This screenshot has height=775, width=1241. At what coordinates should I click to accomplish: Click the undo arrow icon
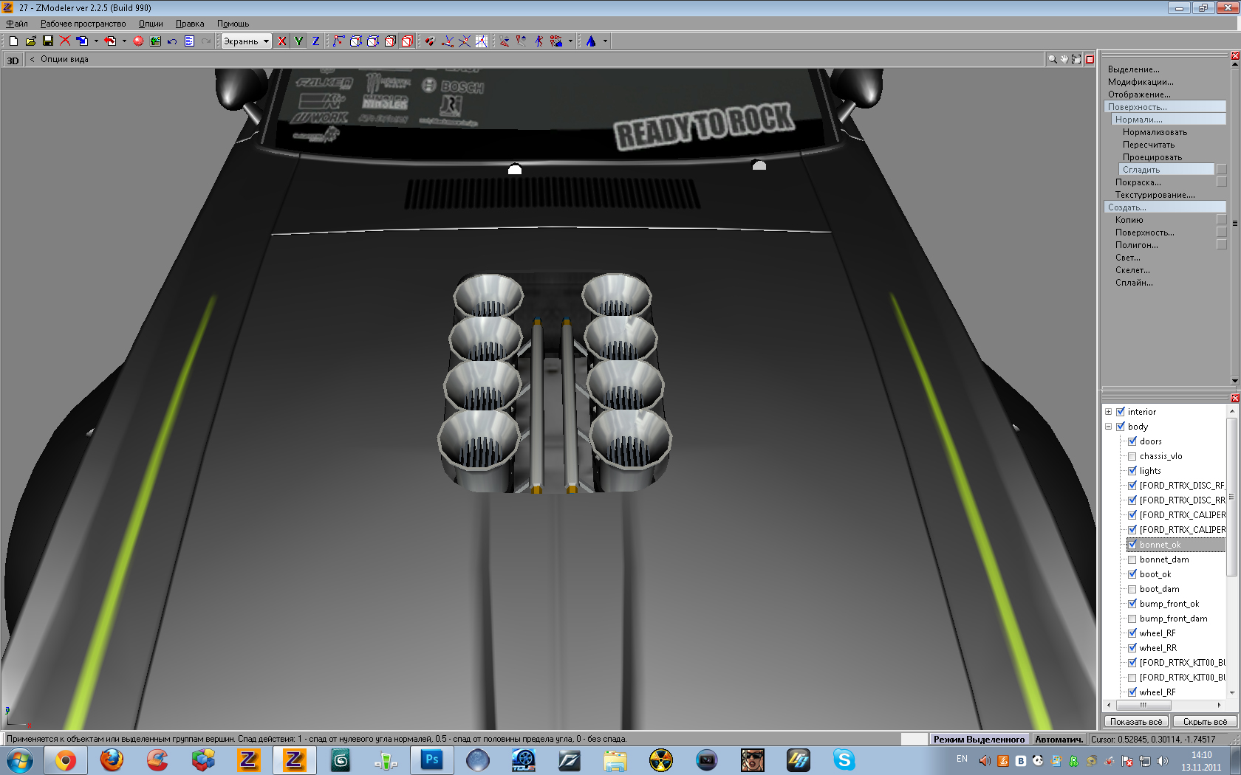coord(172,41)
